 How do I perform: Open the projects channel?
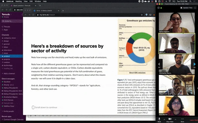(7, 59)
